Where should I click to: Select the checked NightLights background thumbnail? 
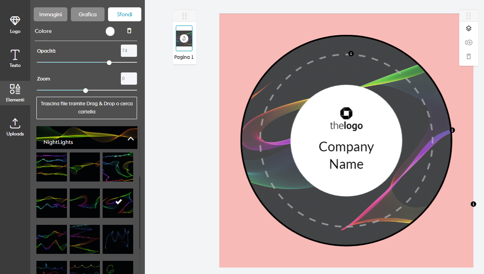[x=118, y=203]
